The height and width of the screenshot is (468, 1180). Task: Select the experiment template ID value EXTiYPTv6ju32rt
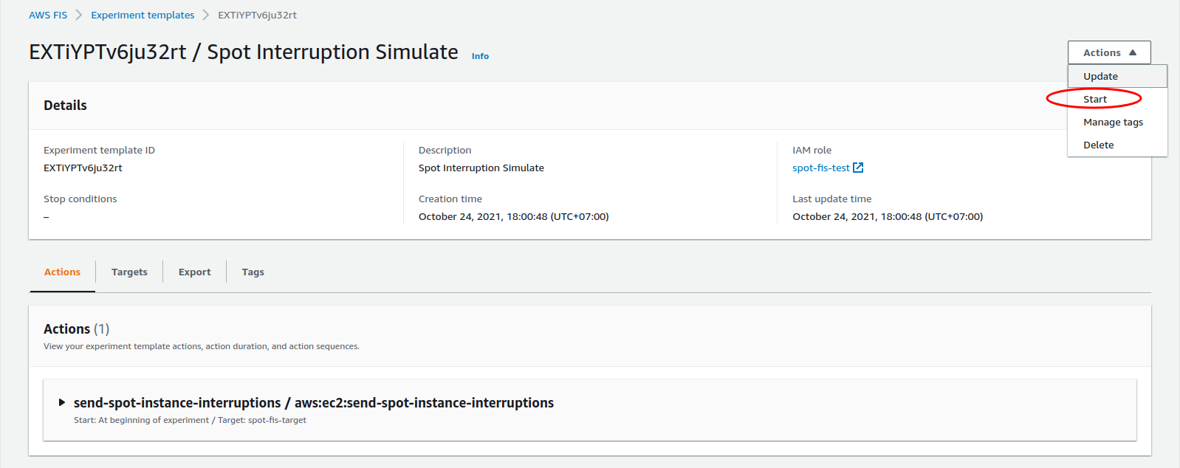[x=83, y=168]
